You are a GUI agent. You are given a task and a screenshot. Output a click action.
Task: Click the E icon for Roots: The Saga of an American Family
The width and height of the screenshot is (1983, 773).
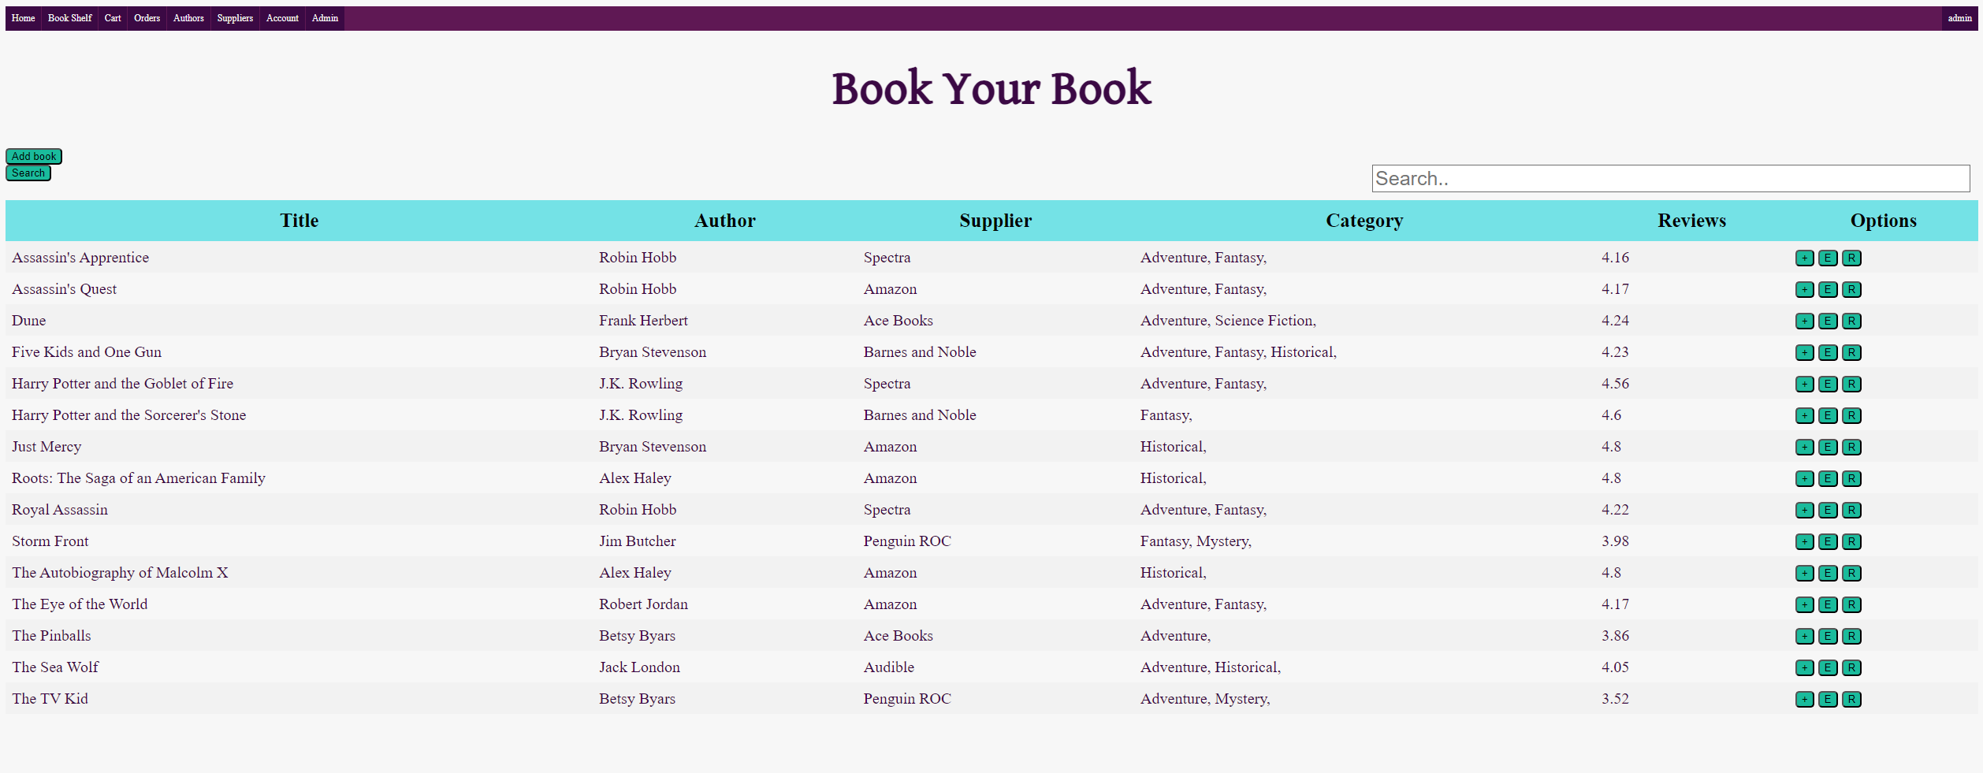point(1828,478)
